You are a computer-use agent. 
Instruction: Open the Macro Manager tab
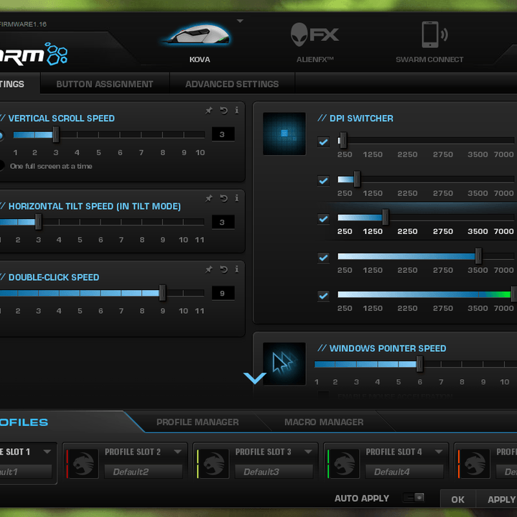pos(324,422)
